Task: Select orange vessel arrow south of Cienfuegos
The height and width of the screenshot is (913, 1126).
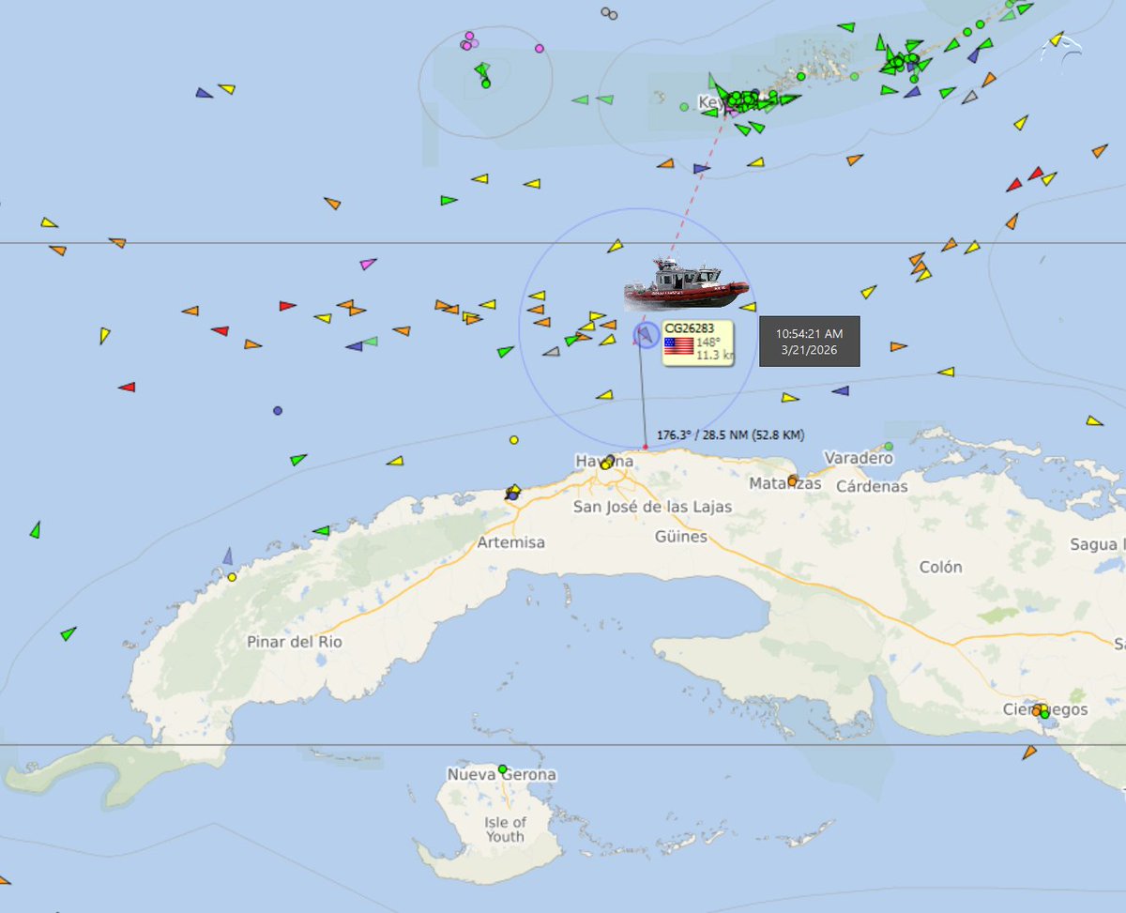Action: coord(1030,752)
